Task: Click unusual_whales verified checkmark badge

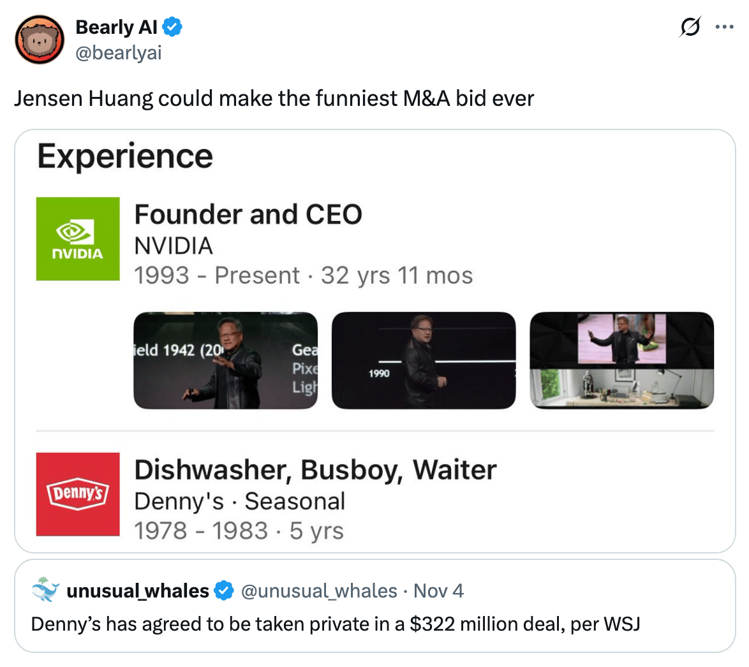Action: pyautogui.click(x=223, y=590)
